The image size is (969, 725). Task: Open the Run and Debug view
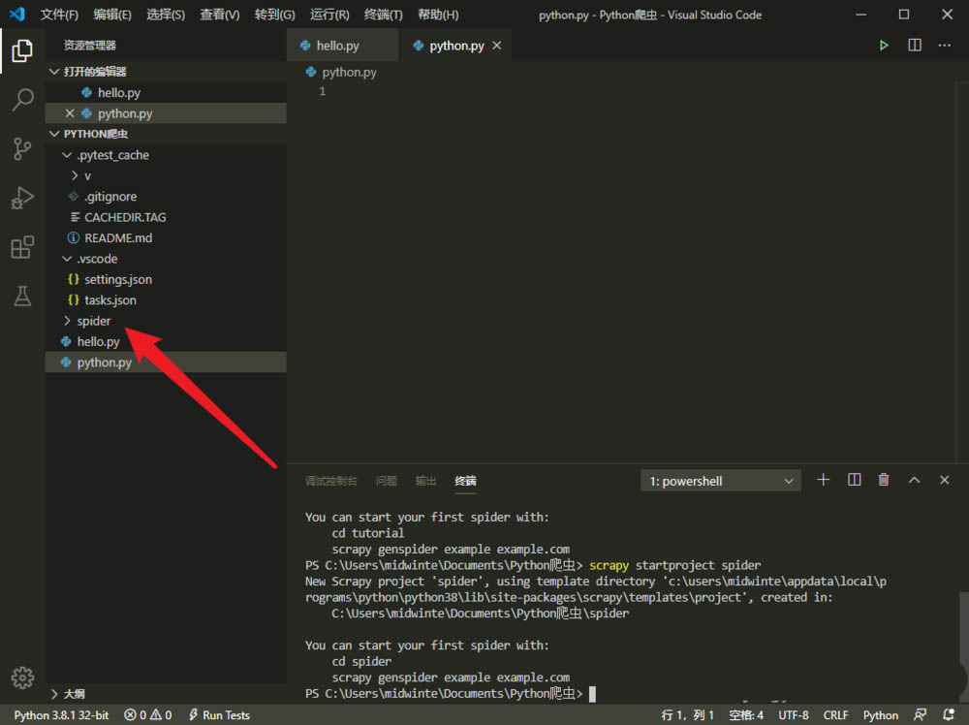(22, 198)
